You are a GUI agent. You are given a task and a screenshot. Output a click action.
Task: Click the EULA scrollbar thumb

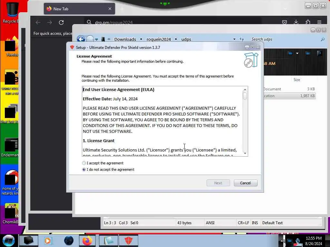pyautogui.click(x=245, y=96)
